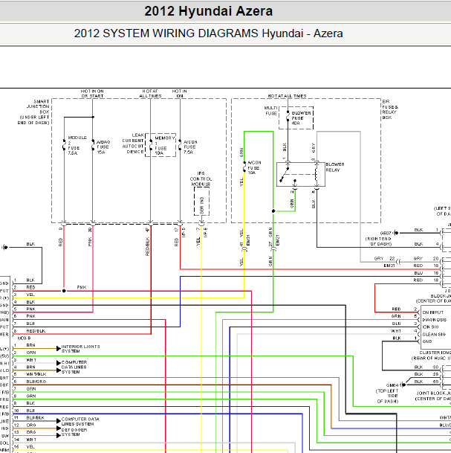
Task: Click the "WHT/BLK" wire label at pin 5
Action: [36, 374]
